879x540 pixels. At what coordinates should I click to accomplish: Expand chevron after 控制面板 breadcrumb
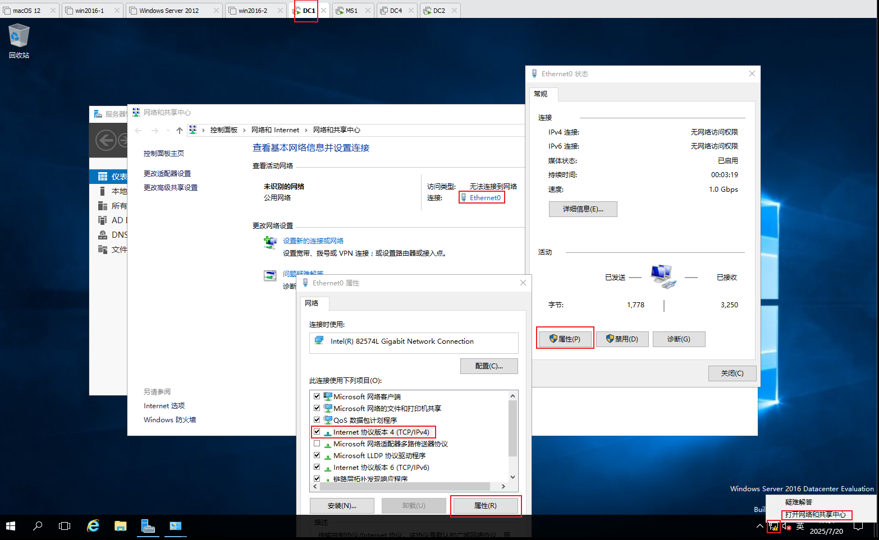pyautogui.click(x=245, y=130)
